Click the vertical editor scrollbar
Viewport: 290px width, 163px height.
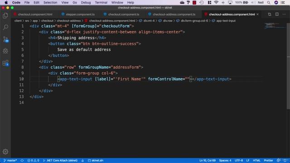[288, 66]
